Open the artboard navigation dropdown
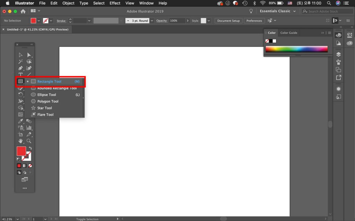This screenshot has height=221, width=355. [x=45, y=219]
